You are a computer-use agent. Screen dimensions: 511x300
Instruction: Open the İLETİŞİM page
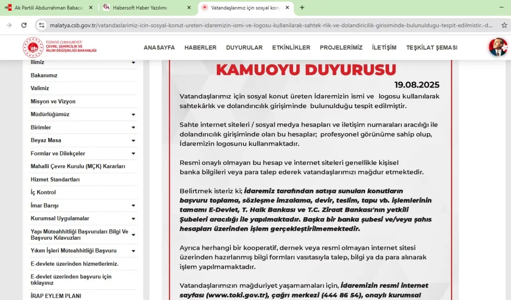point(384,48)
